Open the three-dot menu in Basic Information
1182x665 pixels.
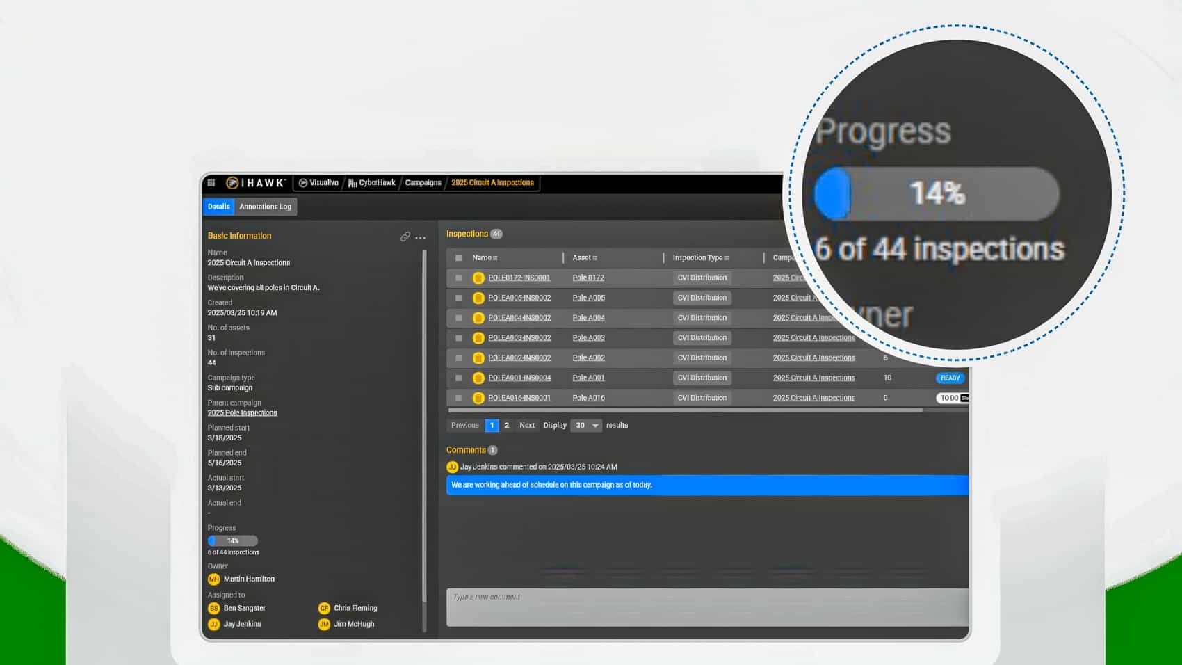[x=421, y=238]
